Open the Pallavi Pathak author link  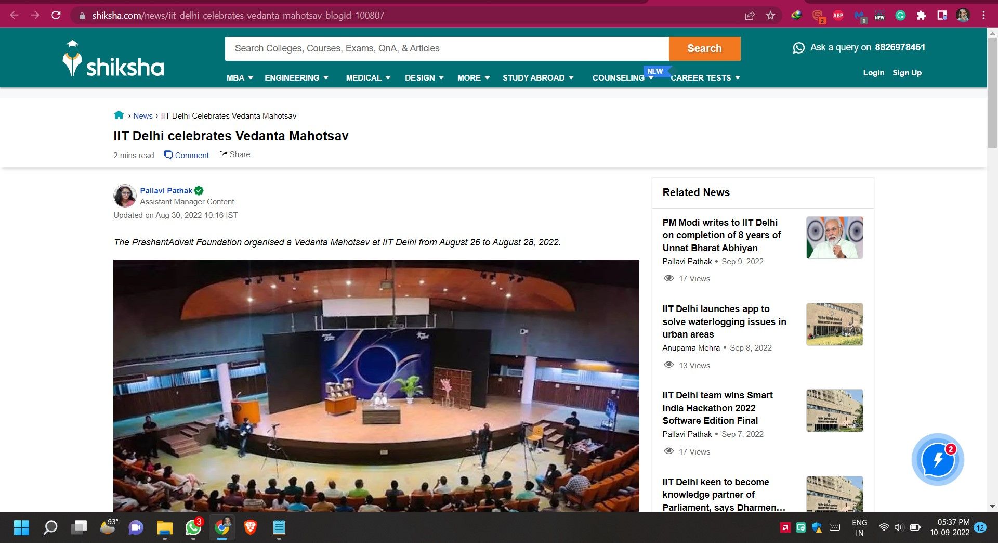(x=166, y=191)
